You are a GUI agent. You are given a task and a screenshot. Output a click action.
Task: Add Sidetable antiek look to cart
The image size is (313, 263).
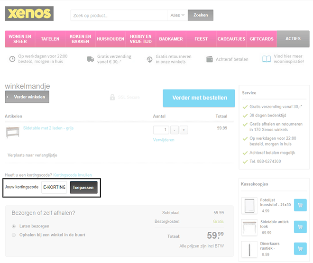point(300,227)
